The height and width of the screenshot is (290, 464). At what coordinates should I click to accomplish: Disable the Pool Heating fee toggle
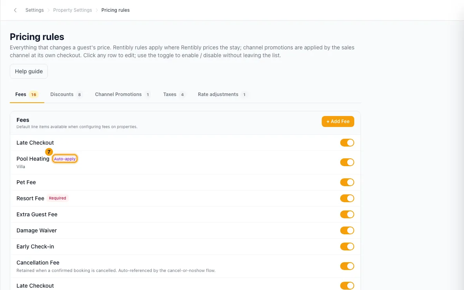(347, 162)
